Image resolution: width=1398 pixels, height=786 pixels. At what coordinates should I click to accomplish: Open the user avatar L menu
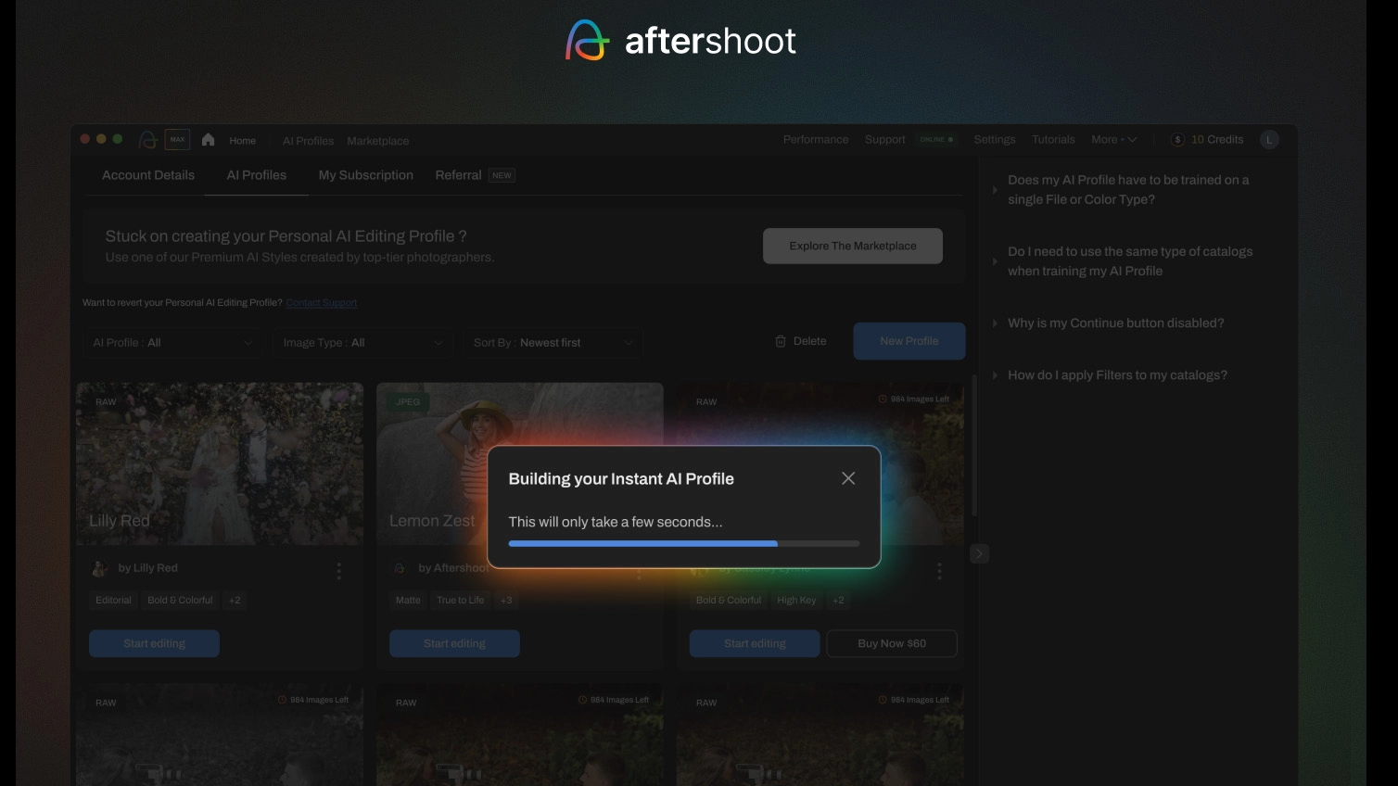[1270, 140]
